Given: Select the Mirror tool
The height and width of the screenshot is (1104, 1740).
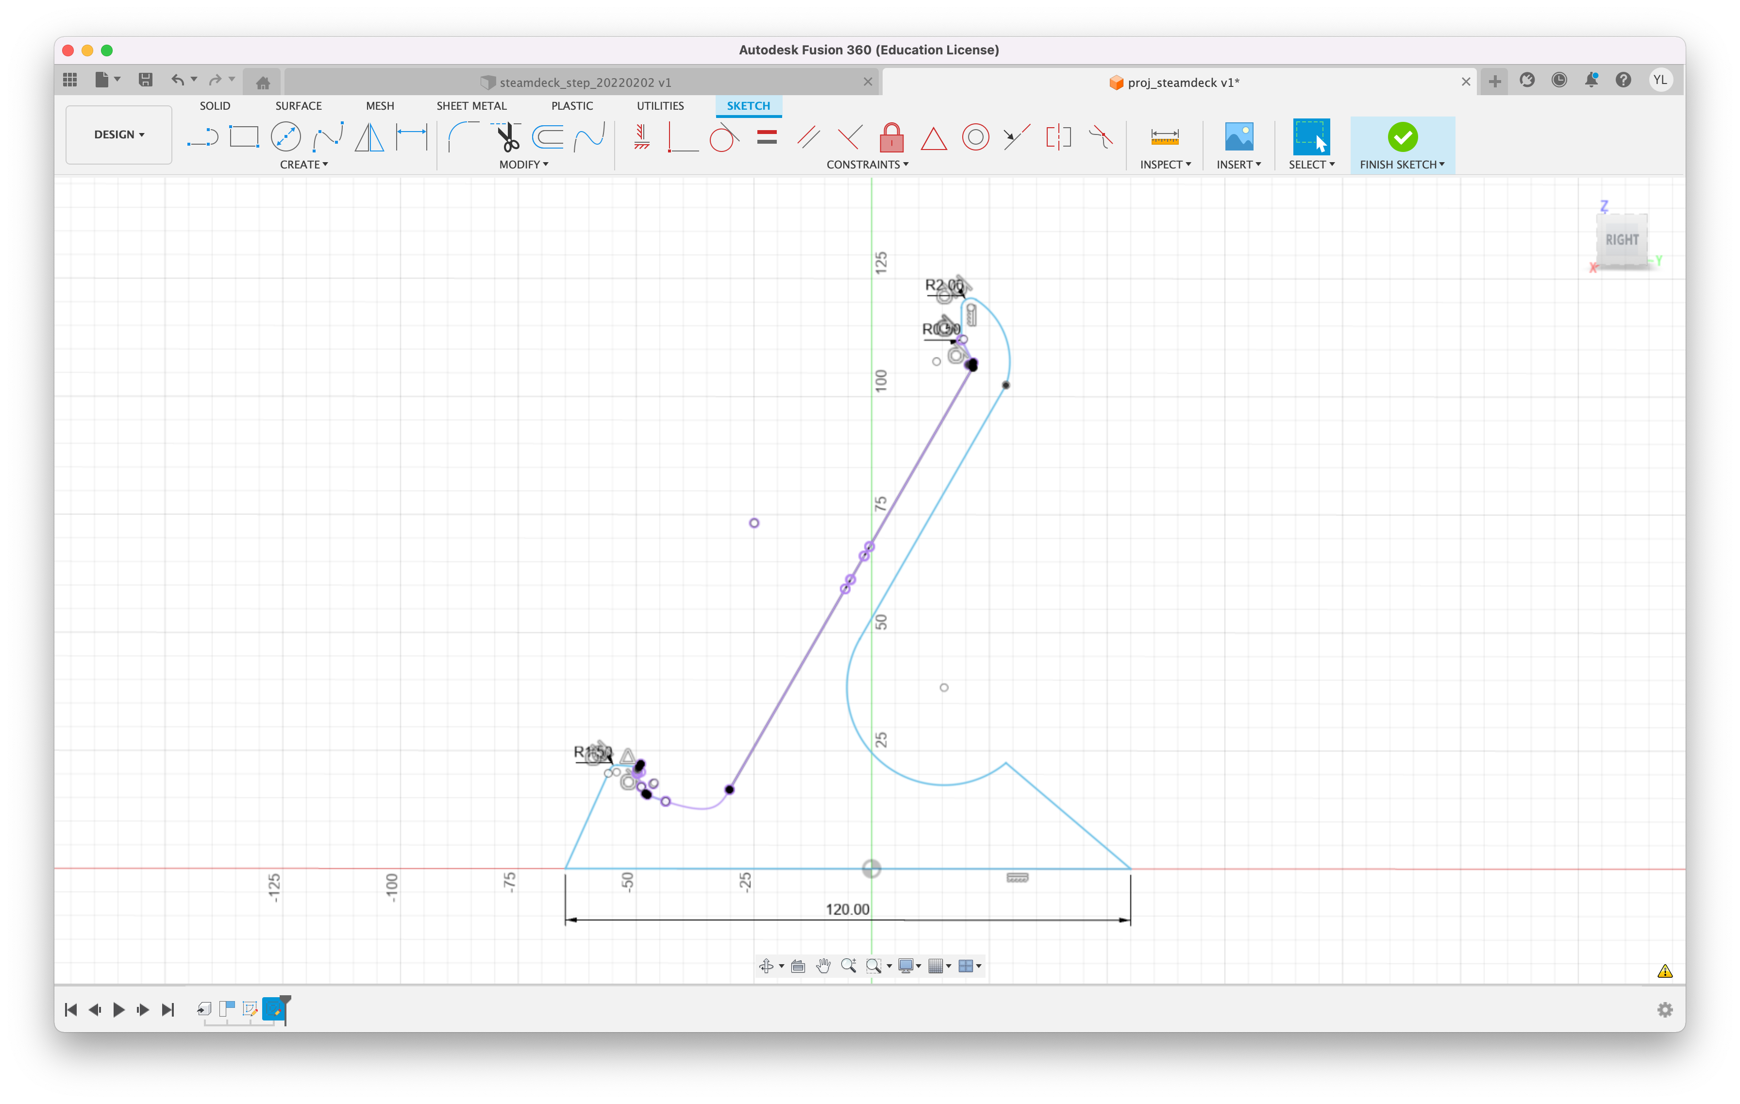Looking at the screenshot, I should 368,136.
